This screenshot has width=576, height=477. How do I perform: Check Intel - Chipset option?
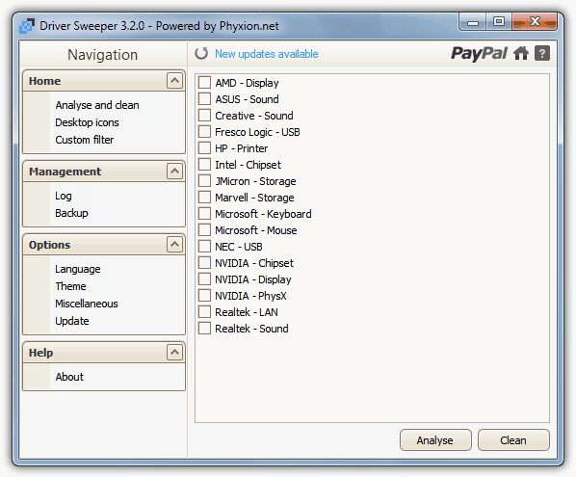coord(204,164)
